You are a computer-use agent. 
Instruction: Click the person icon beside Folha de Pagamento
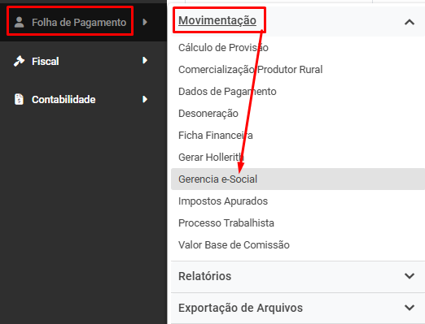[x=19, y=22]
